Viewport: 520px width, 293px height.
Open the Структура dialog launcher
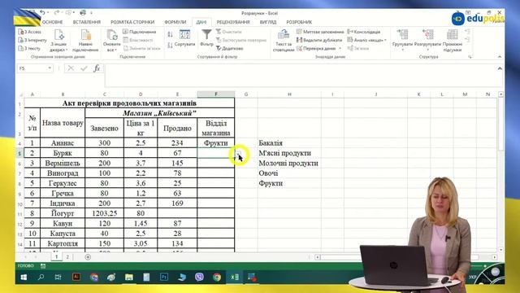[x=470, y=57]
